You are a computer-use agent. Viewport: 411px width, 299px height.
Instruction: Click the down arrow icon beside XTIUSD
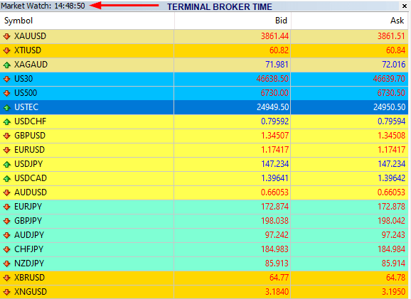(x=7, y=50)
